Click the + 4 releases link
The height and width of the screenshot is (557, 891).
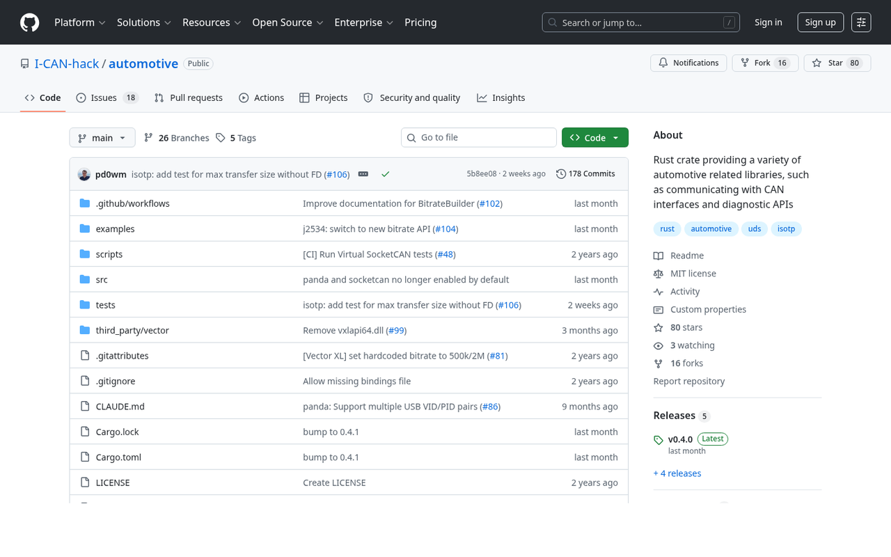click(x=677, y=473)
